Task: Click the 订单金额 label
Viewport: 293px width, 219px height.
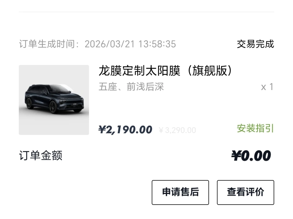Action: point(41,156)
